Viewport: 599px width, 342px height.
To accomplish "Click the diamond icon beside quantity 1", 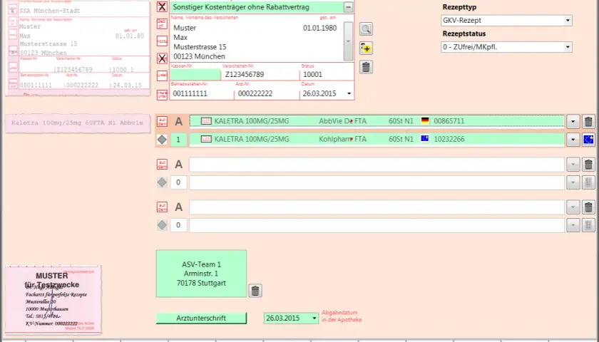I will 162,140.
